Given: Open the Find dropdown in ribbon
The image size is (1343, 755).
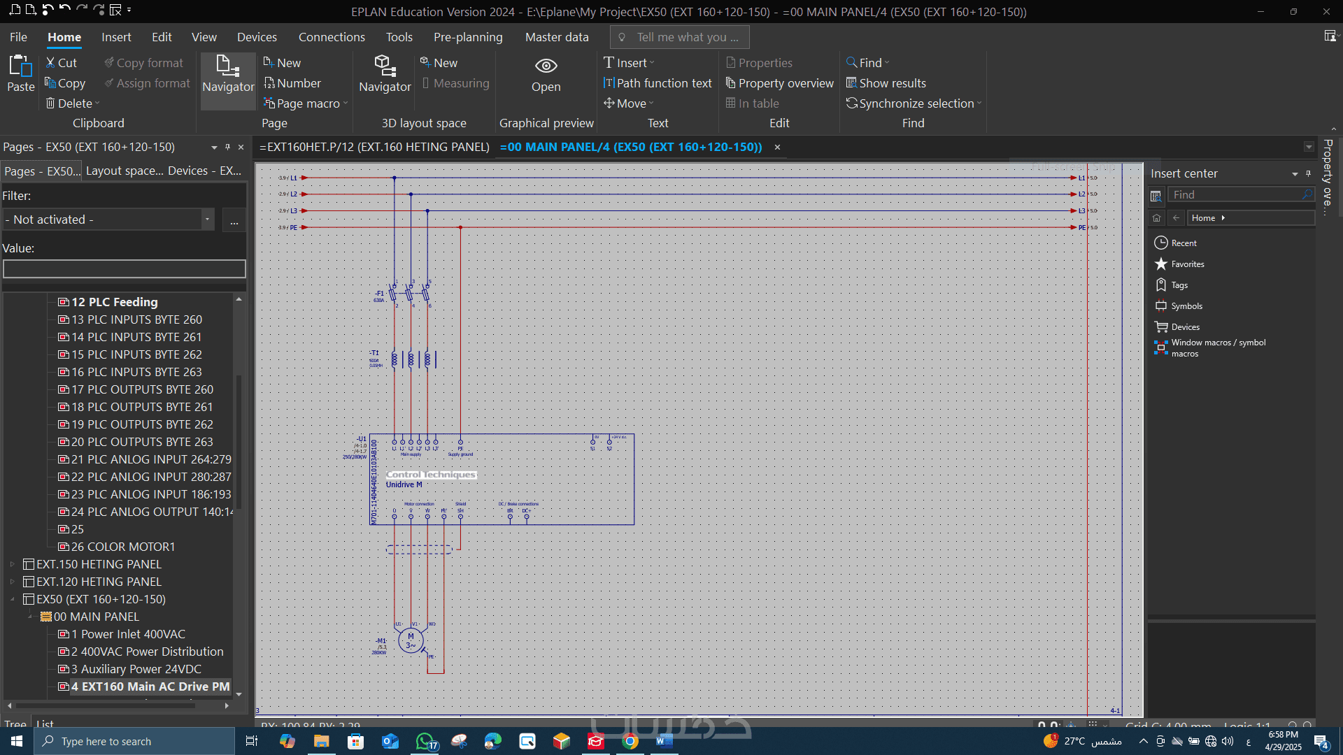Looking at the screenshot, I should click(887, 63).
